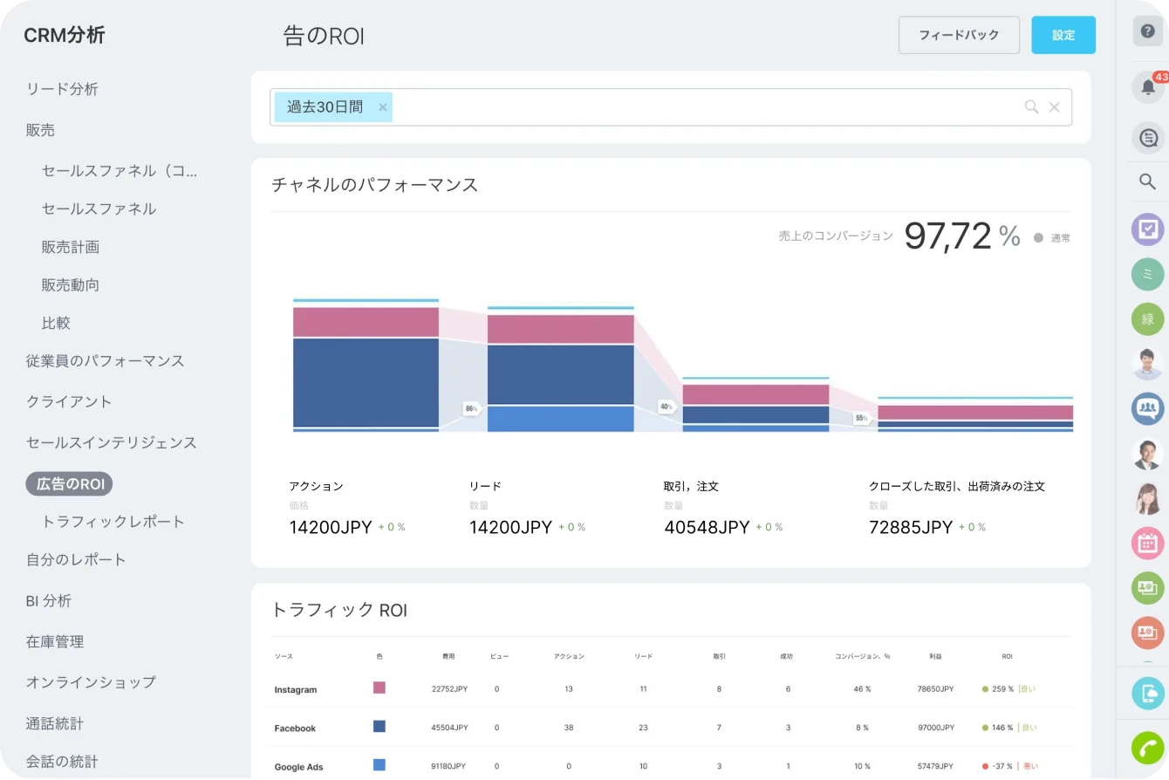Click the 費用 column header
This screenshot has width=1169, height=780.
coord(448,656)
